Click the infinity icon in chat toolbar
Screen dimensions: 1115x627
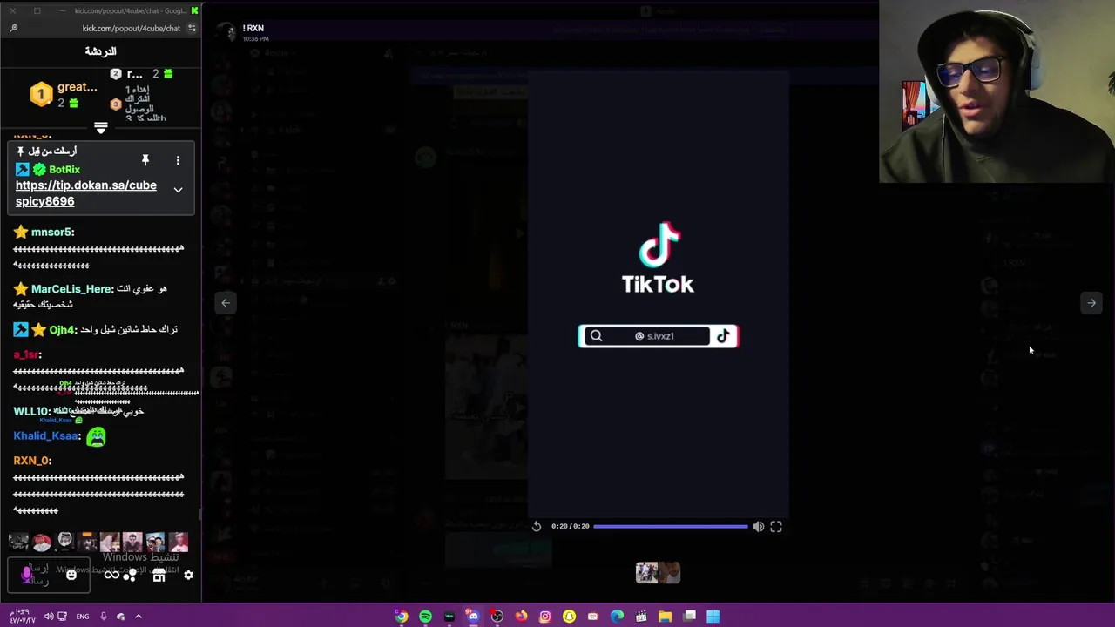click(x=111, y=575)
